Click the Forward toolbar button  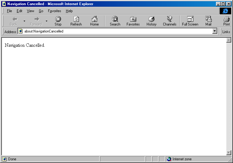click(x=36, y=21)
